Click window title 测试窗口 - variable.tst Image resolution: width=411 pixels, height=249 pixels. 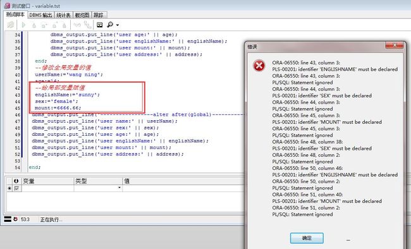[x=35, y=6]
